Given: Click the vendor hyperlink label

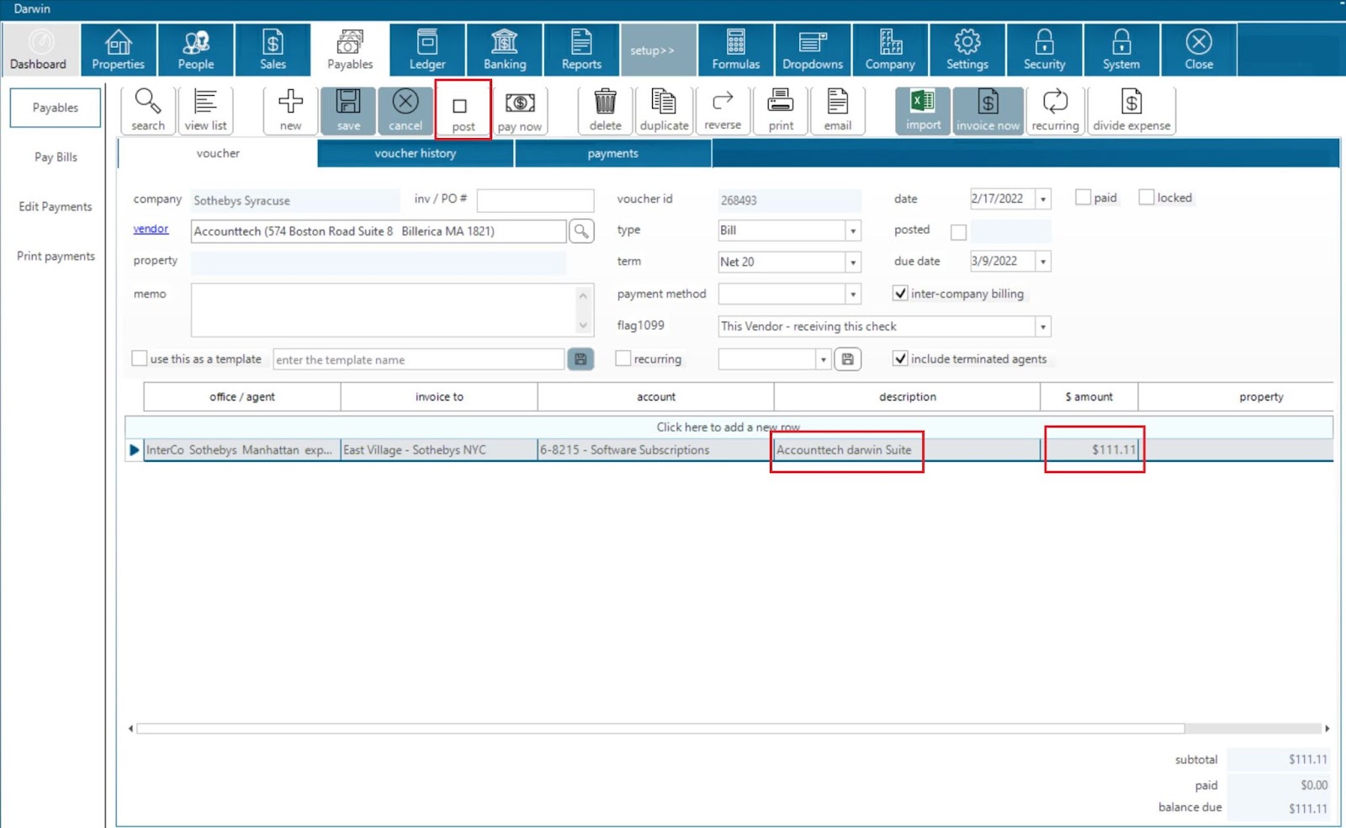Looking at the screenshot, I should click(151, 229).
